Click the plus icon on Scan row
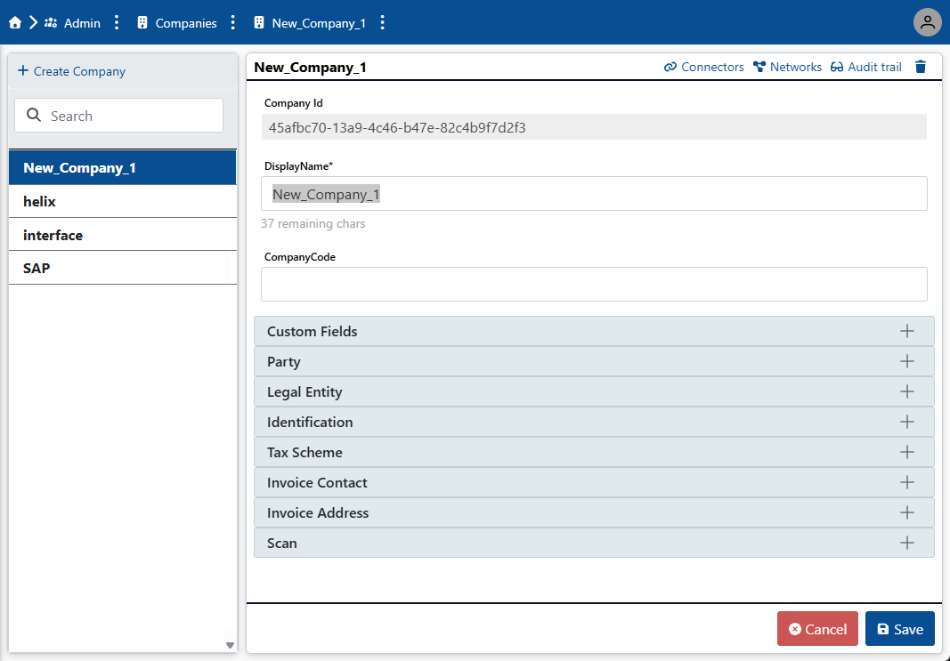Viewport: 950px width, 661px height. 907,543
